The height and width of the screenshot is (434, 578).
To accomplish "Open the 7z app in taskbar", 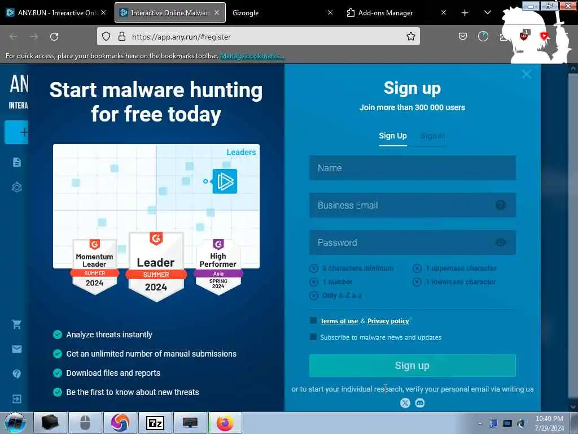I will 155,423.
